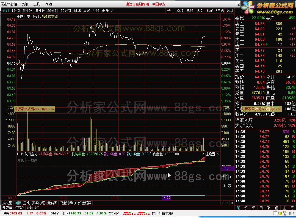Click the 净流入额 row
Screen dimensions: 296x218
265,120
